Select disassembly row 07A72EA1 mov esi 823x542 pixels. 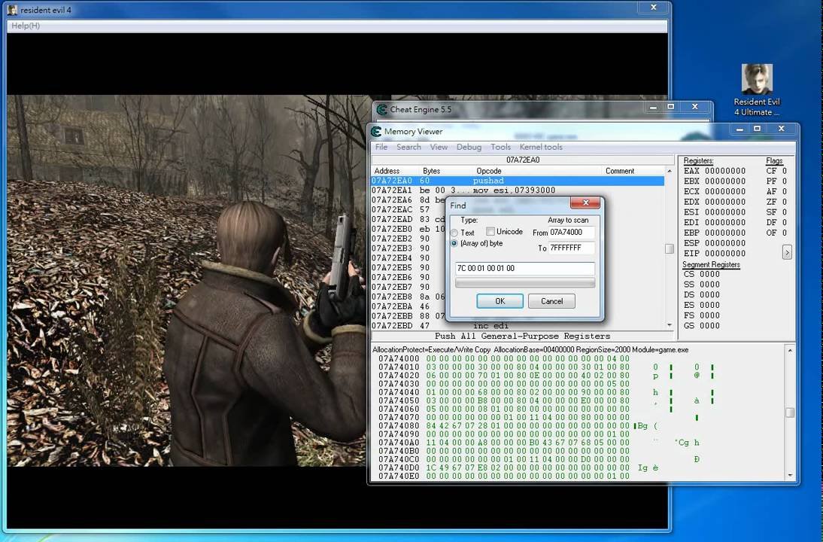518,190
